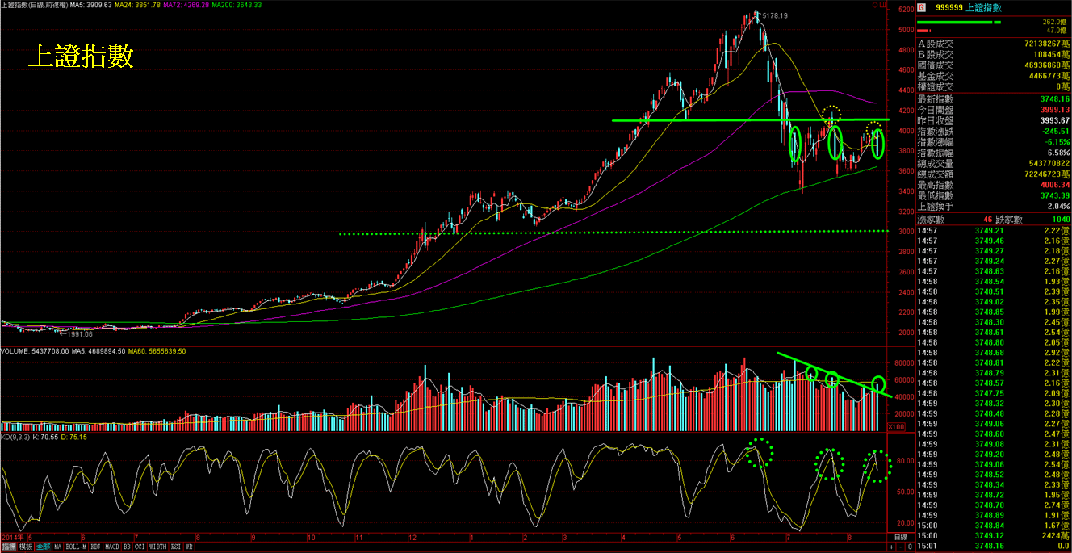Switch to the 模板 tab
1072x553 pixels.
[x=26, y=547]
